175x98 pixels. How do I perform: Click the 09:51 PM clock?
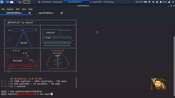139,2
